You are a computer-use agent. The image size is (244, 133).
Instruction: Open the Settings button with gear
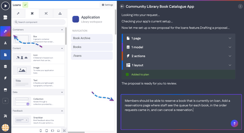coord(107,5)
